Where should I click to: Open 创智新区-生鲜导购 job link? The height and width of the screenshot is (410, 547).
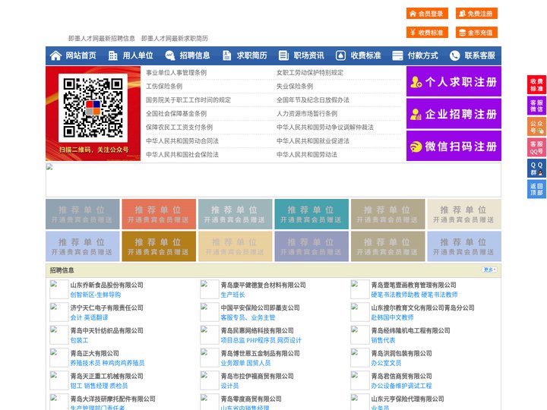[95, 295]
